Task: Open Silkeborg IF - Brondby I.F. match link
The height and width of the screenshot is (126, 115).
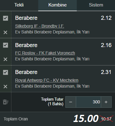Action: pos(39,26)
